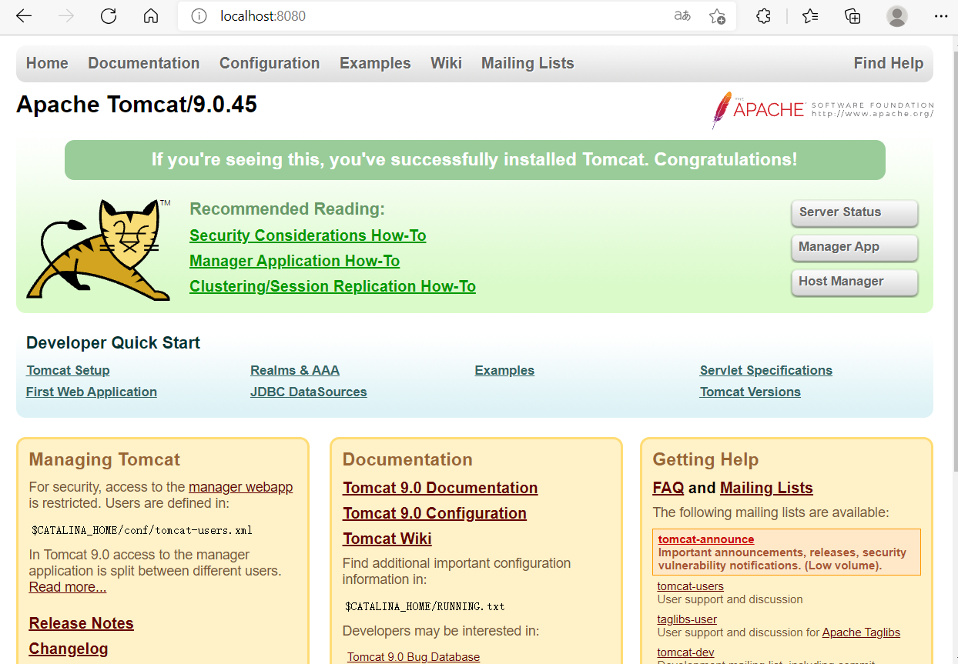Open the Extensions puzzle icon
This screenshot has width=958, height=664.
click(763, 16)
